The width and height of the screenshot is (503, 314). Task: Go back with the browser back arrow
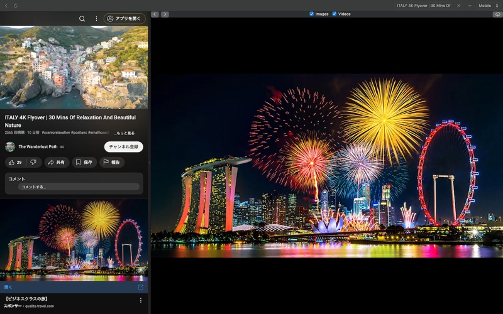pos(6,6)
